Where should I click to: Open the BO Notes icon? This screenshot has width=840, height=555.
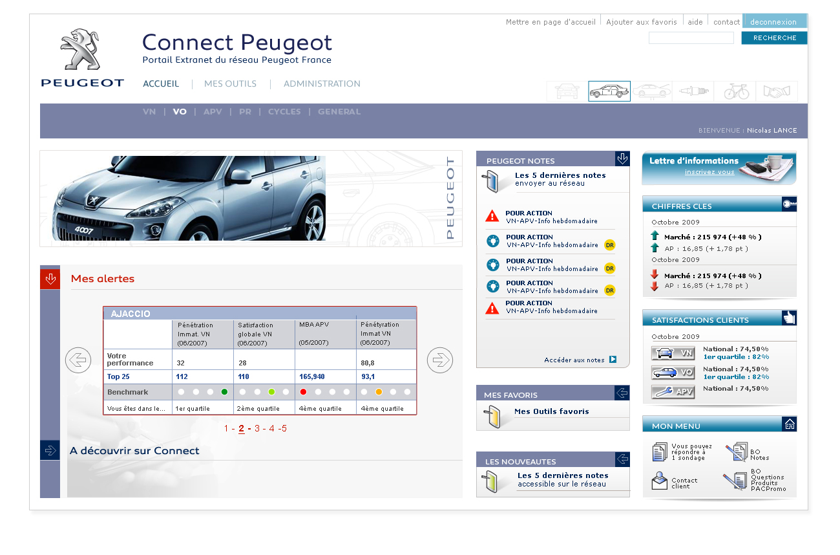[737, 452]
